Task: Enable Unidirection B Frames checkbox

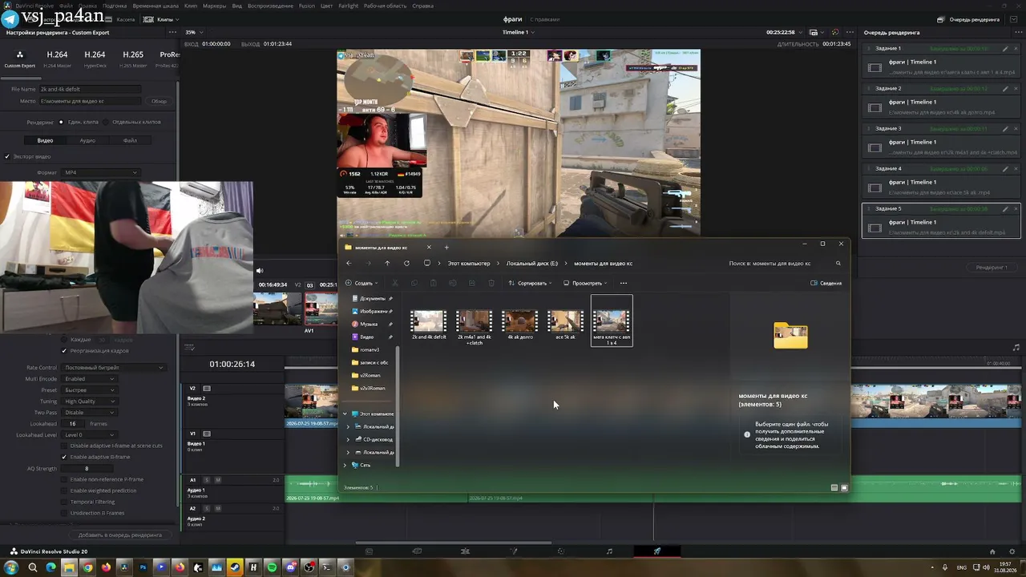Action: coord(64,513)
